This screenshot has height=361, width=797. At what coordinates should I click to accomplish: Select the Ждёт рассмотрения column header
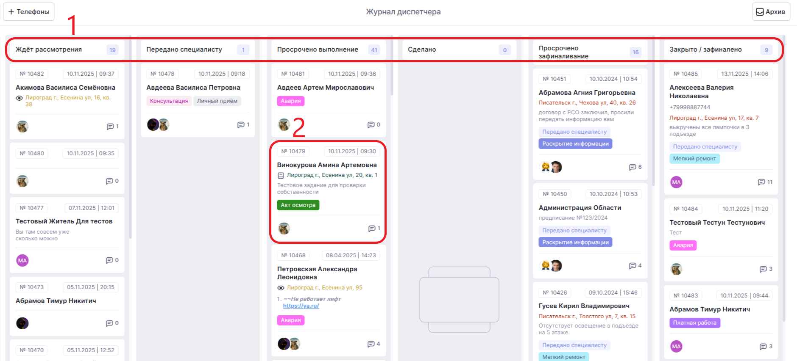tap(49, 50)
